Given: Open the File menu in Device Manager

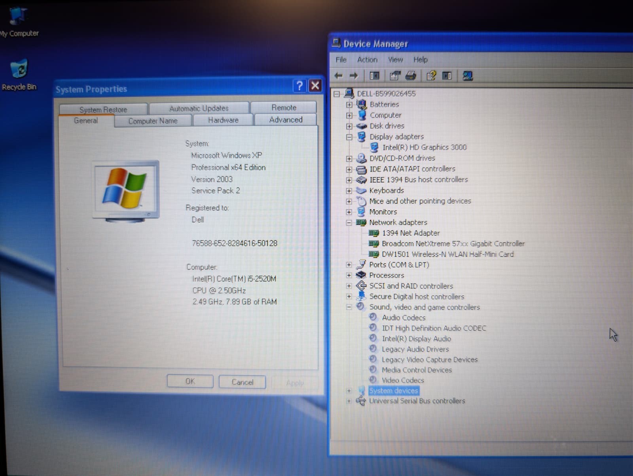Looking at the screenshot, I should (x=341, y=60).
